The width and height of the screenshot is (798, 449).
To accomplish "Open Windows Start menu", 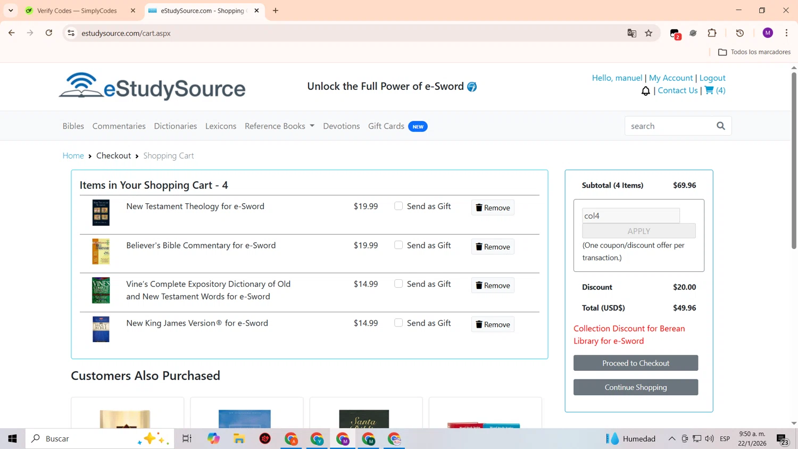I will [x=12, y=439].
